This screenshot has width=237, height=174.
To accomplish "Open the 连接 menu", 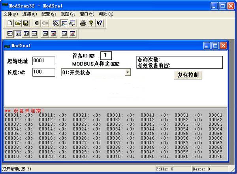I will pos(30,14).
